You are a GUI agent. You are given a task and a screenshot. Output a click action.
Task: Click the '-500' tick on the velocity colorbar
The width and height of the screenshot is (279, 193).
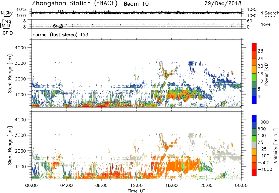tap(263, 163)
